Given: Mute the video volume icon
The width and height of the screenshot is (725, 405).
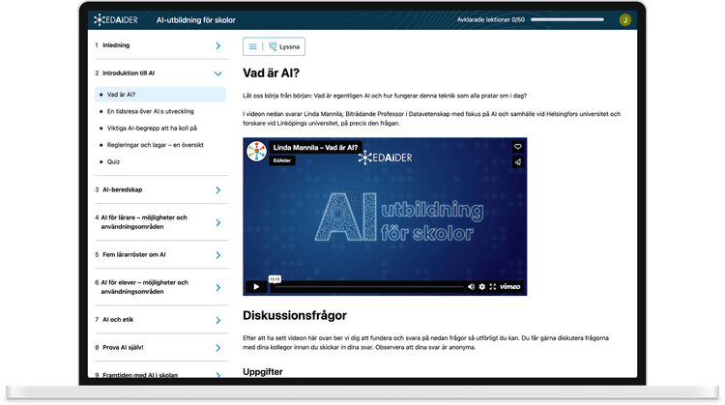Looking at the screenshot, I should 471,286.
